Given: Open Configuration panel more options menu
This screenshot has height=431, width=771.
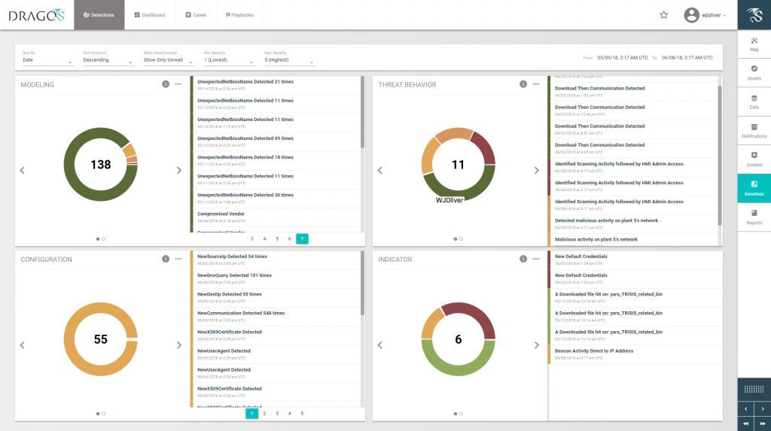Looking at the screenshot, I should tap(178, 259).
